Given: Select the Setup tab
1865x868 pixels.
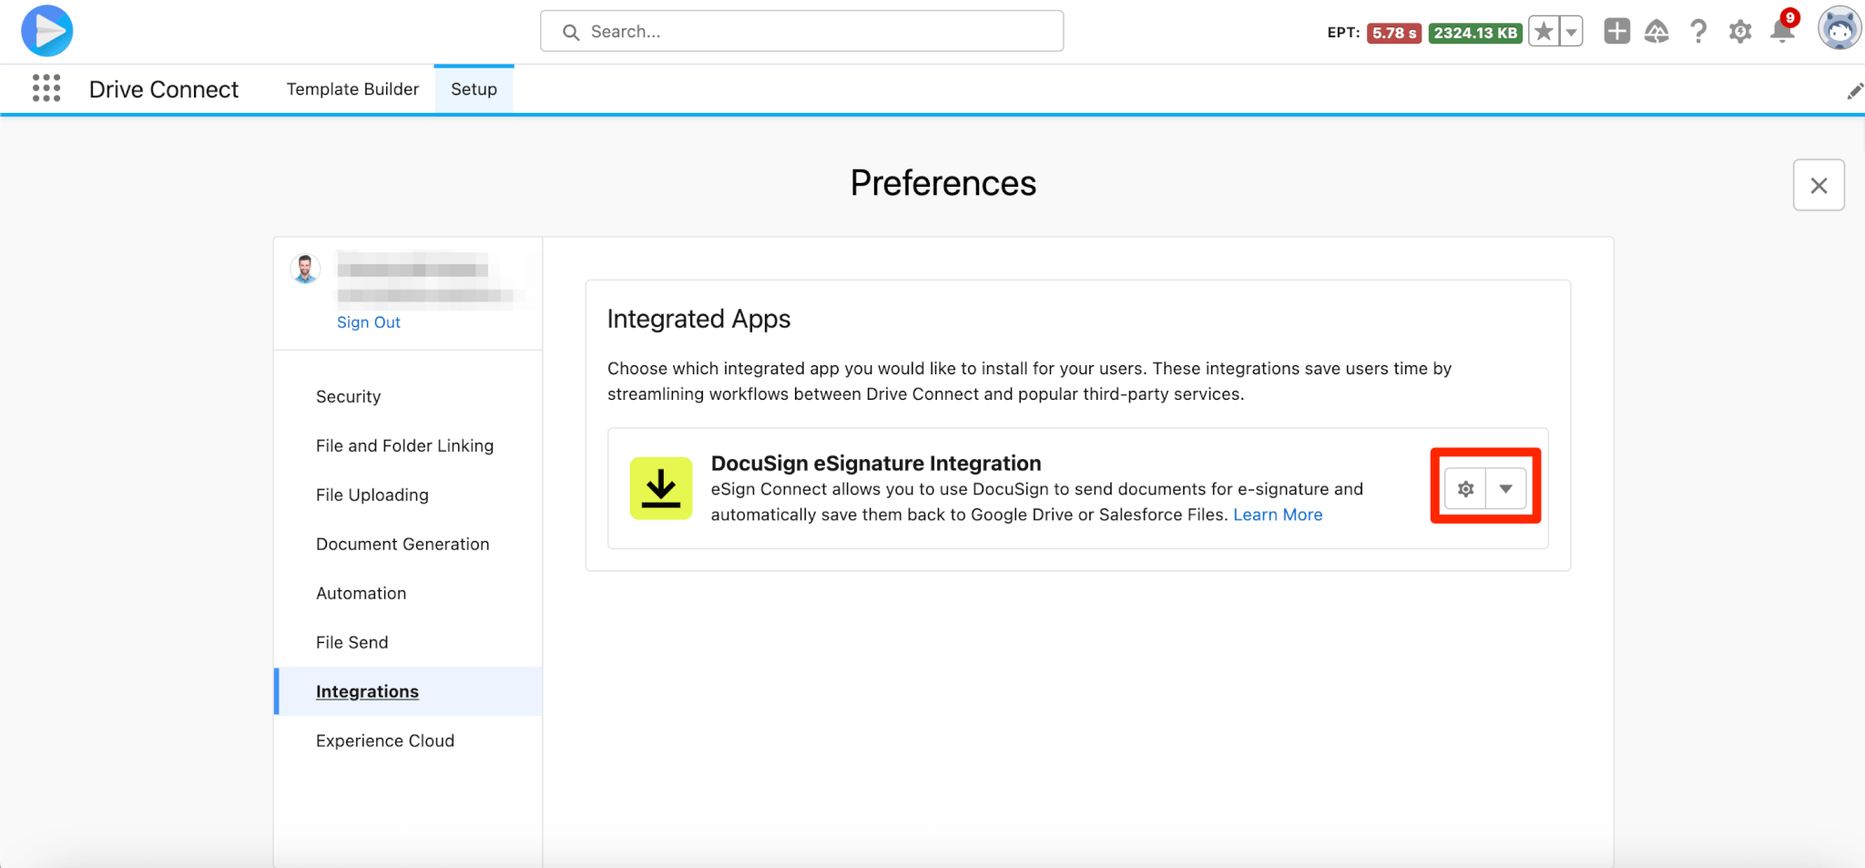Looking at the screenshot, I should pyautogui.click(x=474, y=89).
